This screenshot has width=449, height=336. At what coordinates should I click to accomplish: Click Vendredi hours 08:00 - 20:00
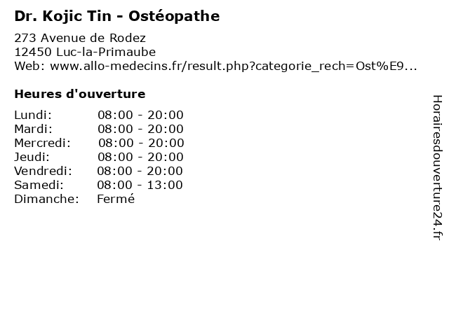(140, 171)
